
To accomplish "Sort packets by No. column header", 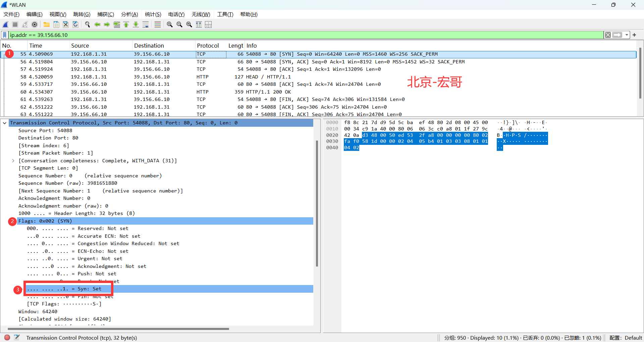I will pyautogui.click(x=13, y=46).
